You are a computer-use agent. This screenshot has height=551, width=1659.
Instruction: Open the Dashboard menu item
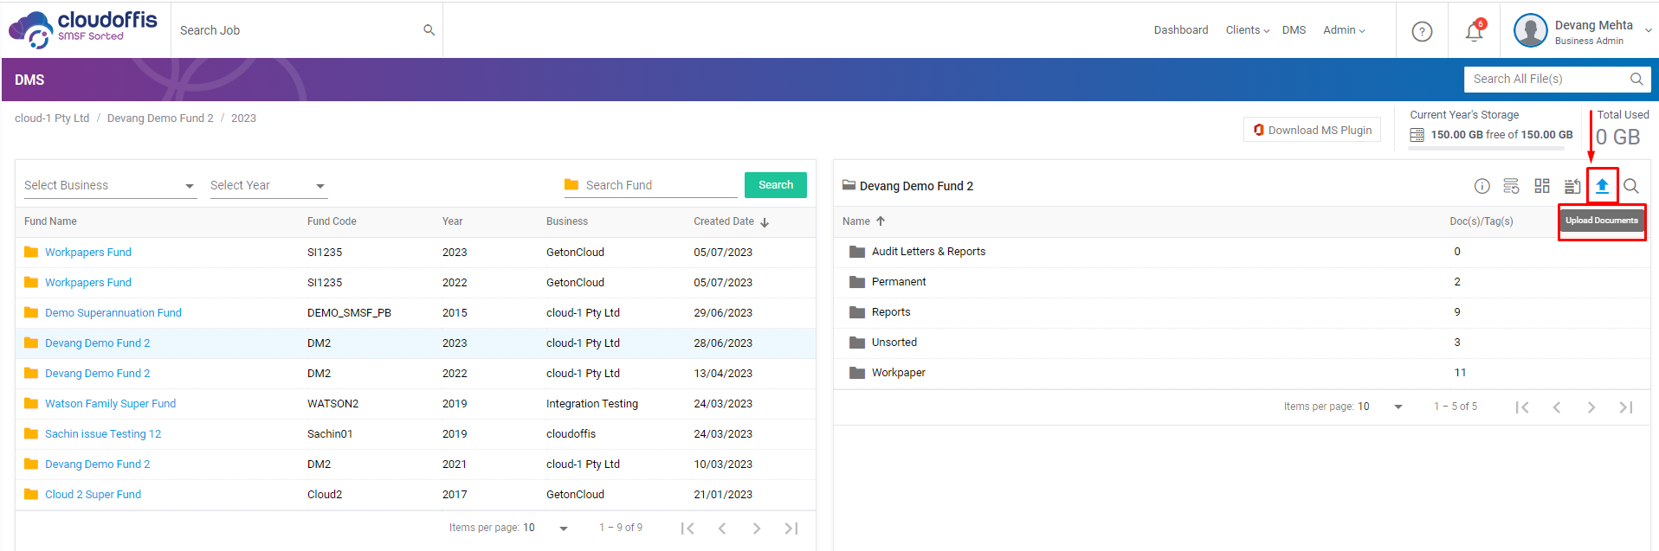1181,30
